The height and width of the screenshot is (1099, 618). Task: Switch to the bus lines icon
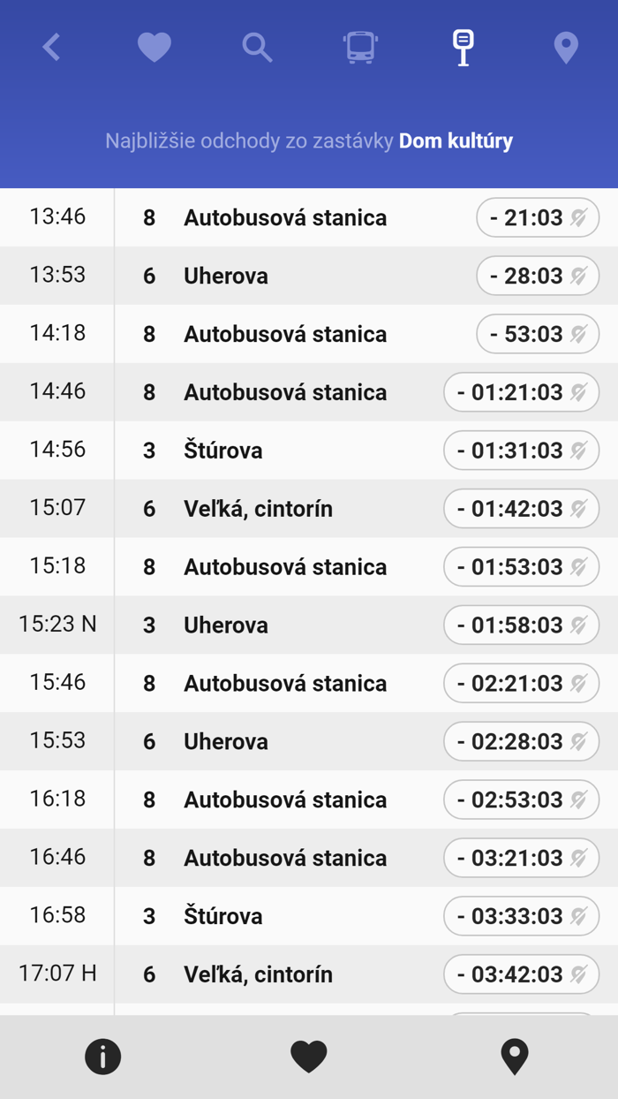point(360,47)
